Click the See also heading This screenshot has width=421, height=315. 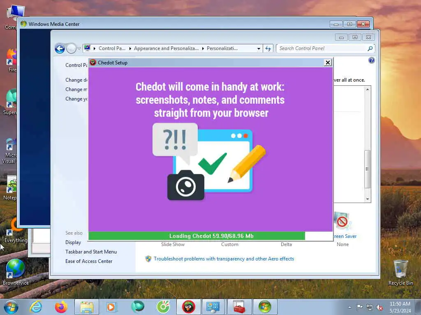[74, 233]
